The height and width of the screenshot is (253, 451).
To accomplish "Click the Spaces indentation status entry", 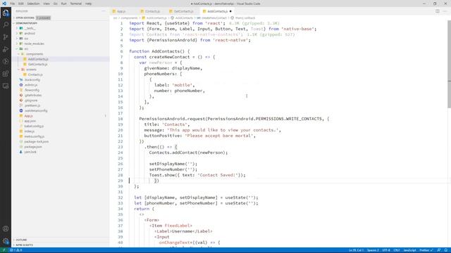I will click(373, 250).
